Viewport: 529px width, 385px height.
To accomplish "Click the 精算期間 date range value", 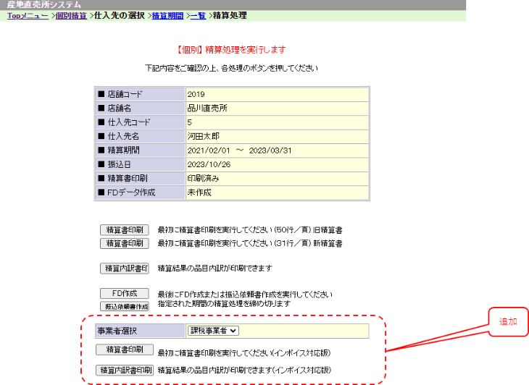I will coord(229,151).
